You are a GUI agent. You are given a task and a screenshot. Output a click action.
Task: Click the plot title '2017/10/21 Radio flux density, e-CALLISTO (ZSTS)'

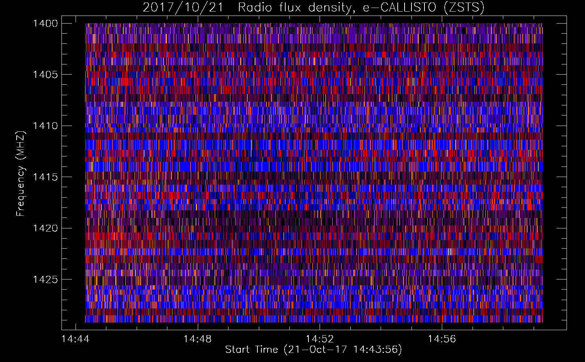(313, 8)
